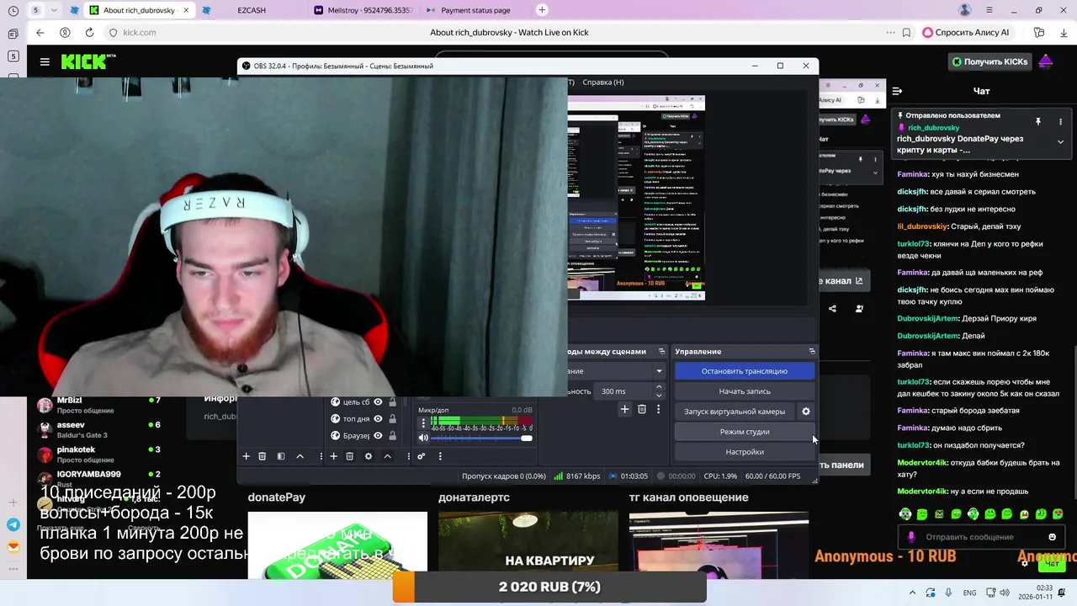Click Начать запись in OBS
This screenshot has height=606, width=1077.
point(745,391)
